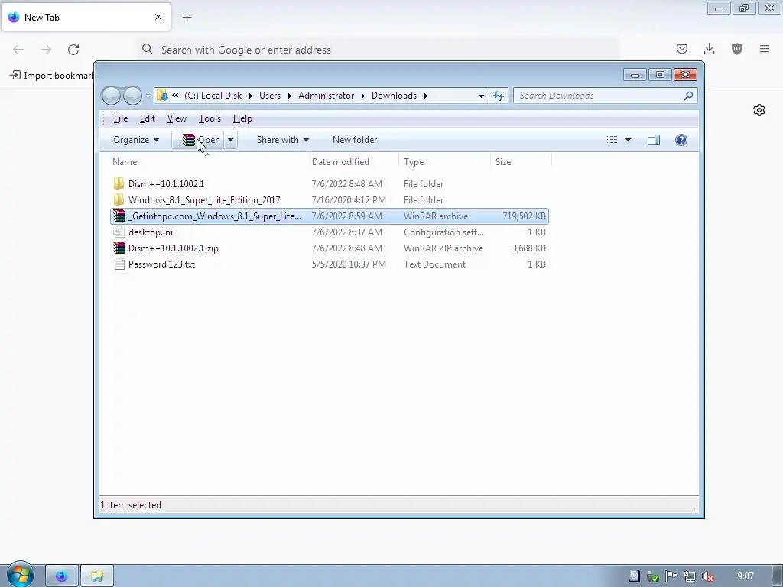Select the New Tab Firefox tab

tap(86, 17)
